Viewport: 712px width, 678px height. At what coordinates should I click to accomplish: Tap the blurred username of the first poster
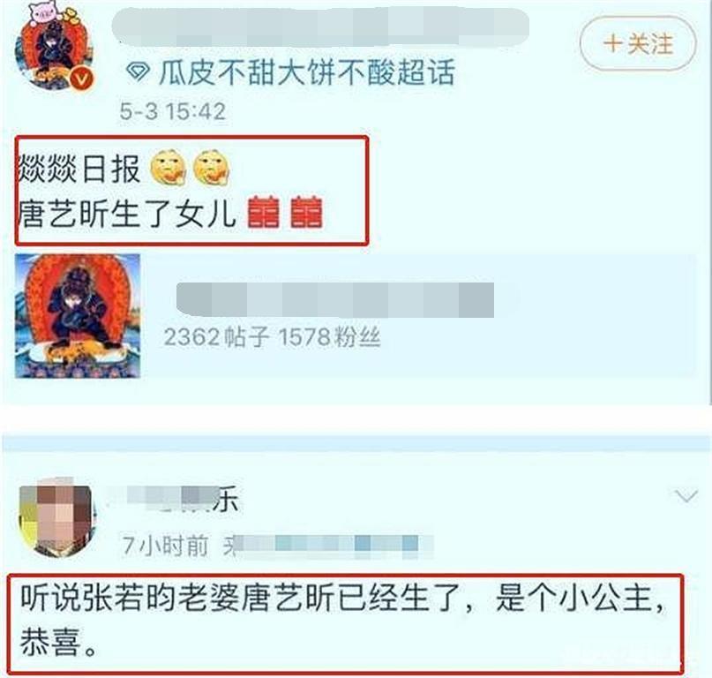click(x=320, y=26)
